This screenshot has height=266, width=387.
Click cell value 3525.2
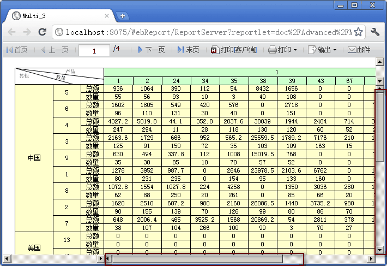point(204,220)
